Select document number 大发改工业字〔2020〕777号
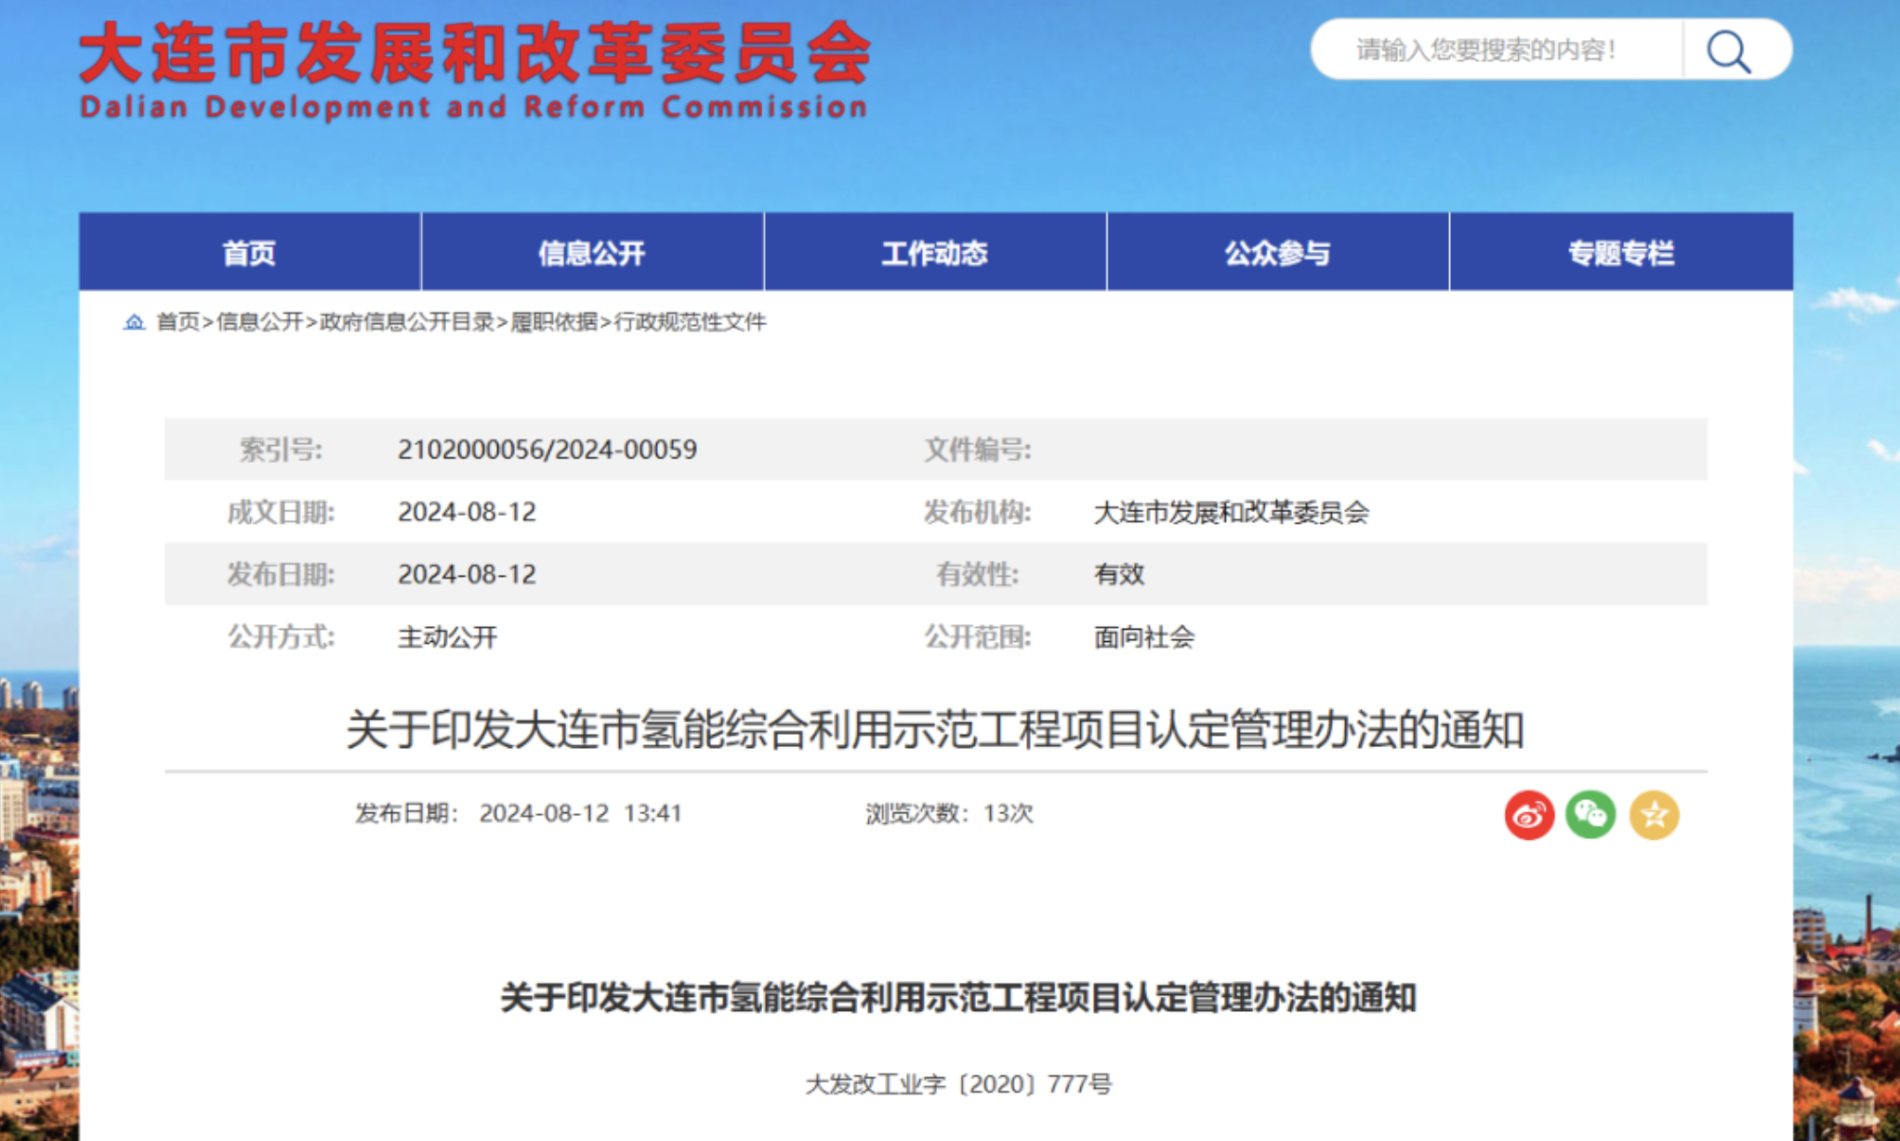This screenshot has height=1141, width=1900. [x=958, y=1084]
